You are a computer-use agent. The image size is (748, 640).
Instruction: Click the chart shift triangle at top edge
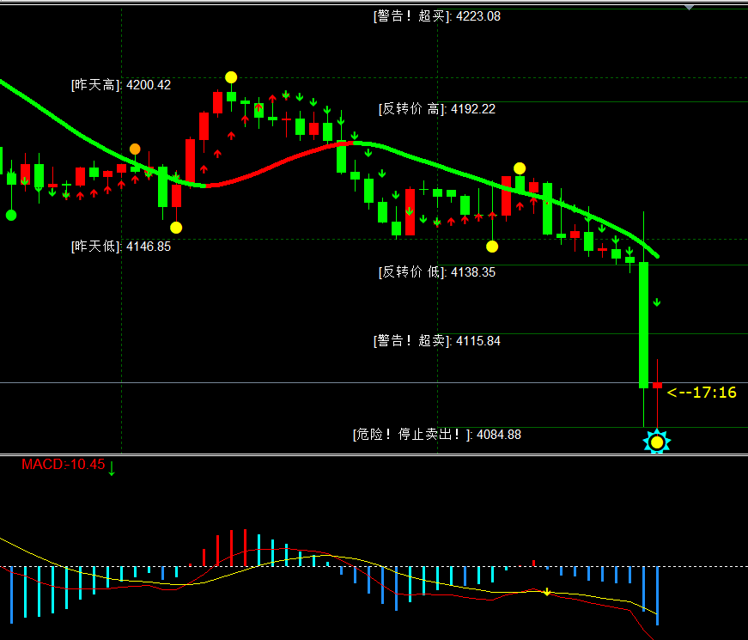click(x=689, y=7)
